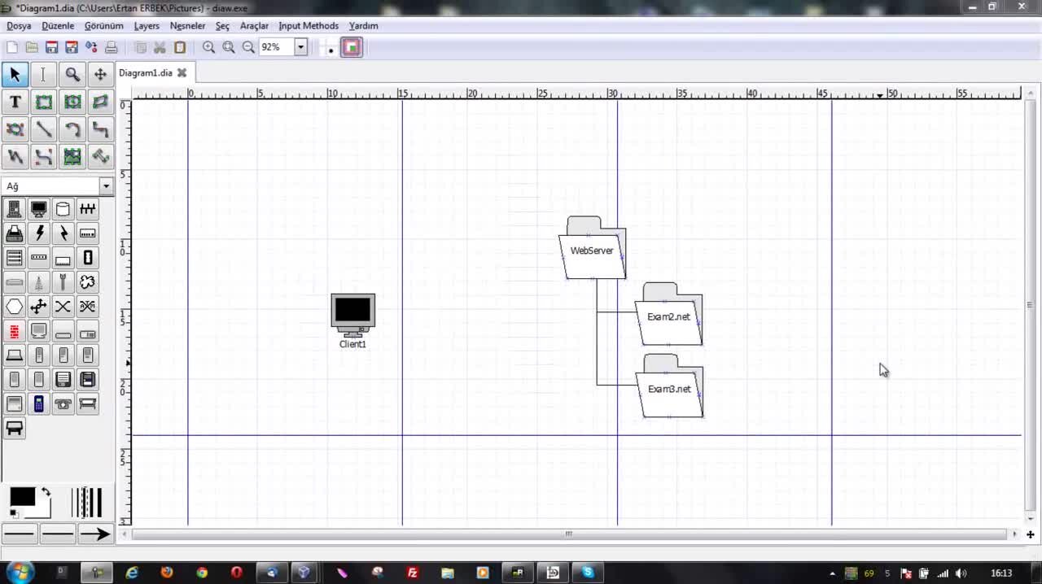The height and width of the screenshot is (584, 1042).
Task: Select the Text tool
Action: [15, 102]
